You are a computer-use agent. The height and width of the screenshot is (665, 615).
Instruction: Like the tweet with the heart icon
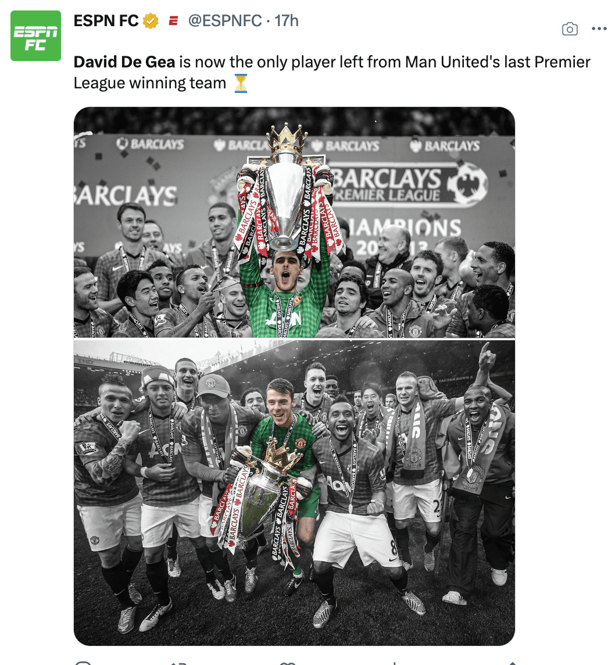pos(288,663)
